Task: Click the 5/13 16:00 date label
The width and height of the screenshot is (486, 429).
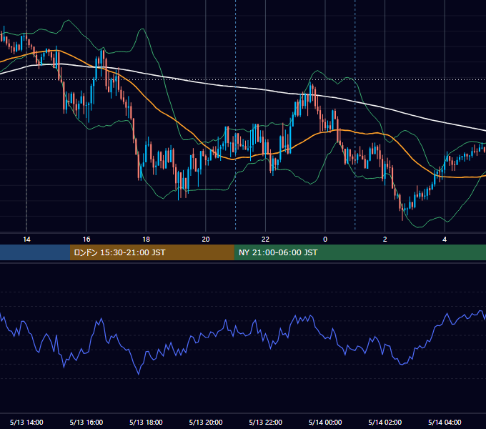Action: coord(86,422)
